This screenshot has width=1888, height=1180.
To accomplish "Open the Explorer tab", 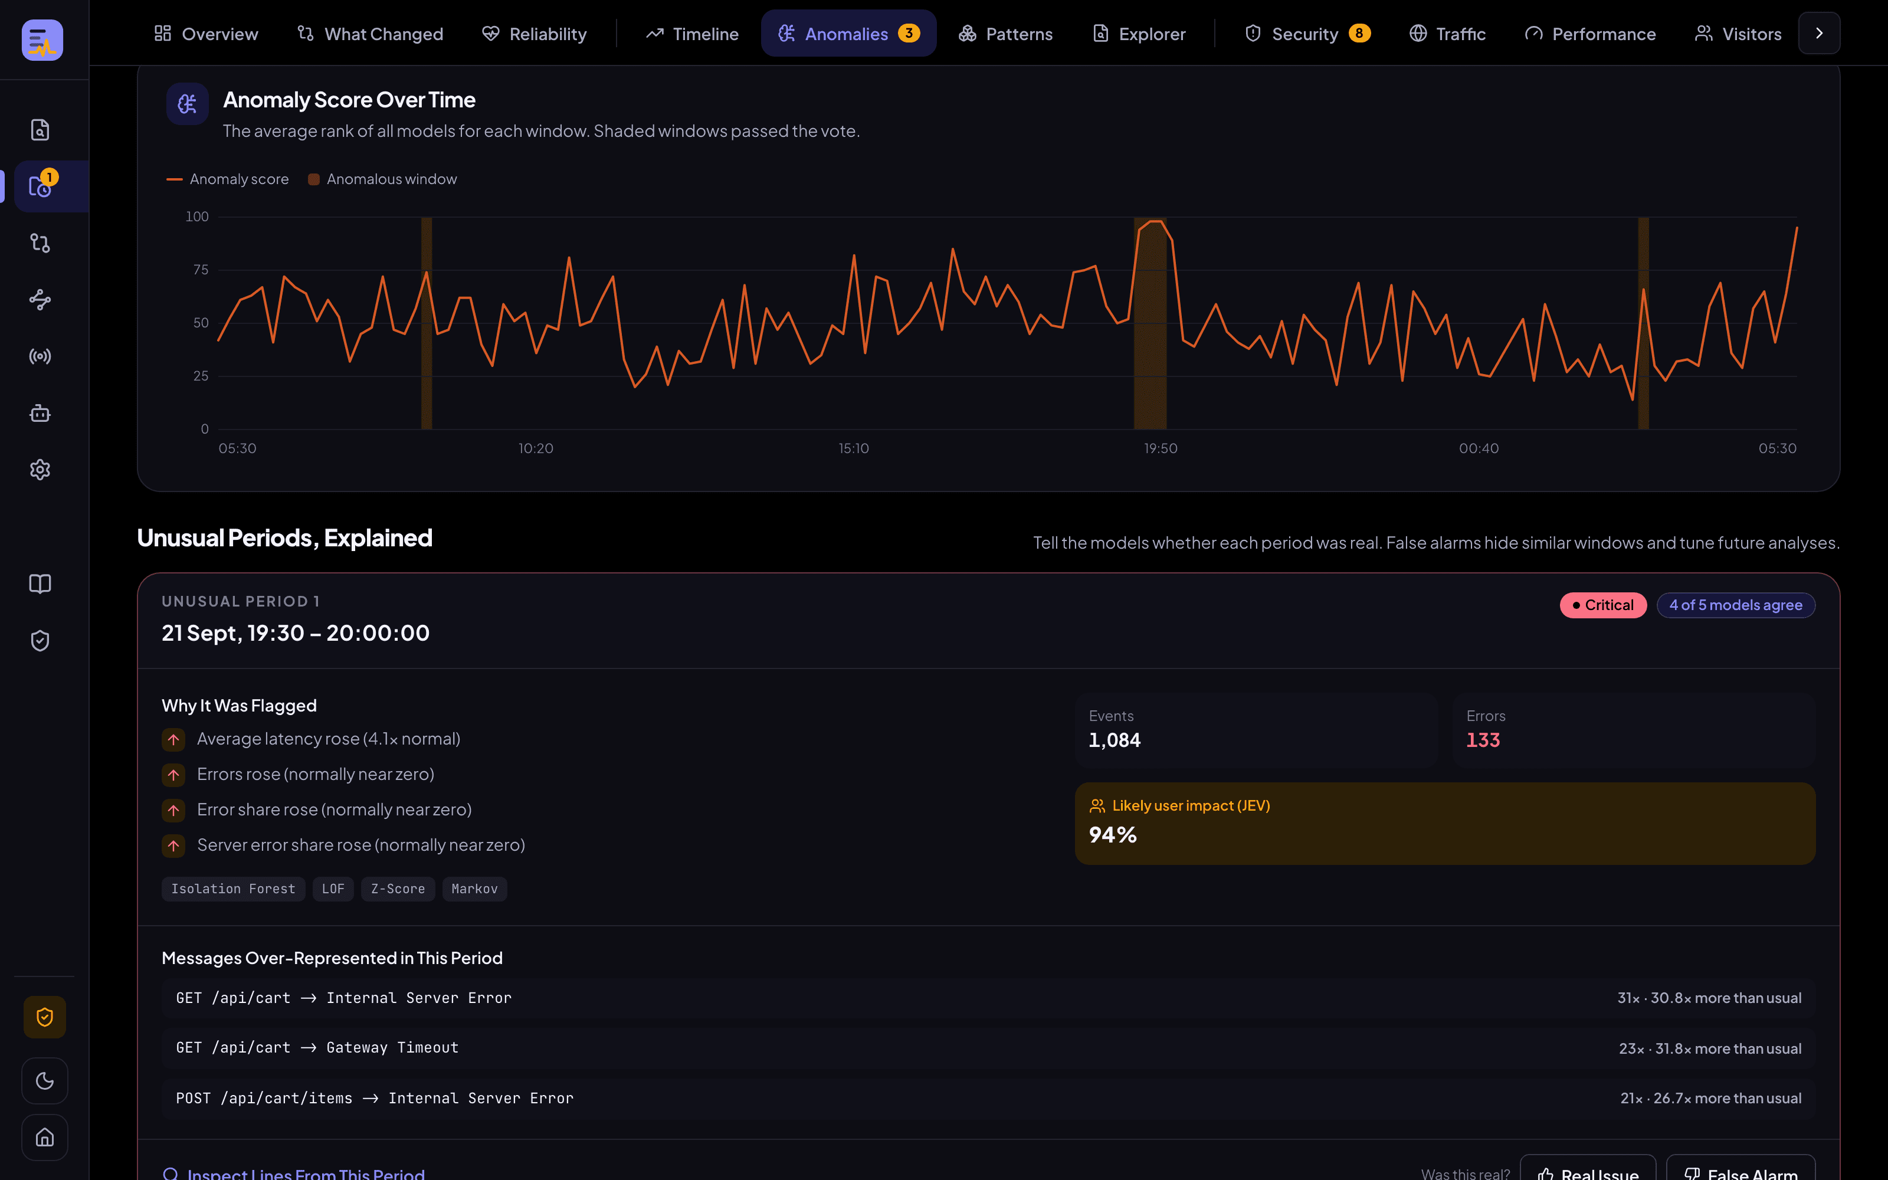I will coord(1139,34).
